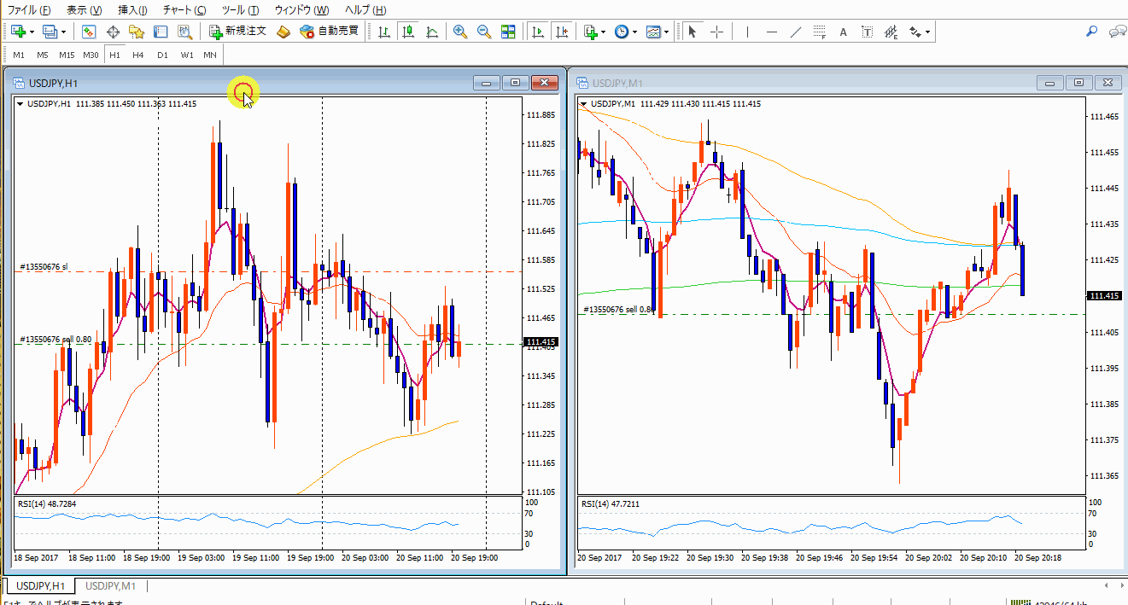Toggle the chart shift button
This screenshot has width=1128, height=605.
click(562, 32)
